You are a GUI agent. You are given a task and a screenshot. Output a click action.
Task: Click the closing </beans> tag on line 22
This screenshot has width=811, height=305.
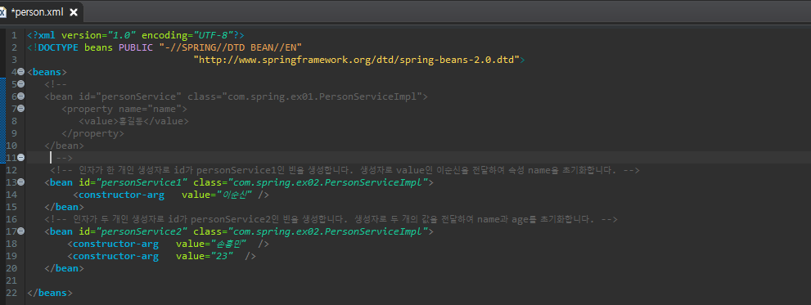[50, 293]
